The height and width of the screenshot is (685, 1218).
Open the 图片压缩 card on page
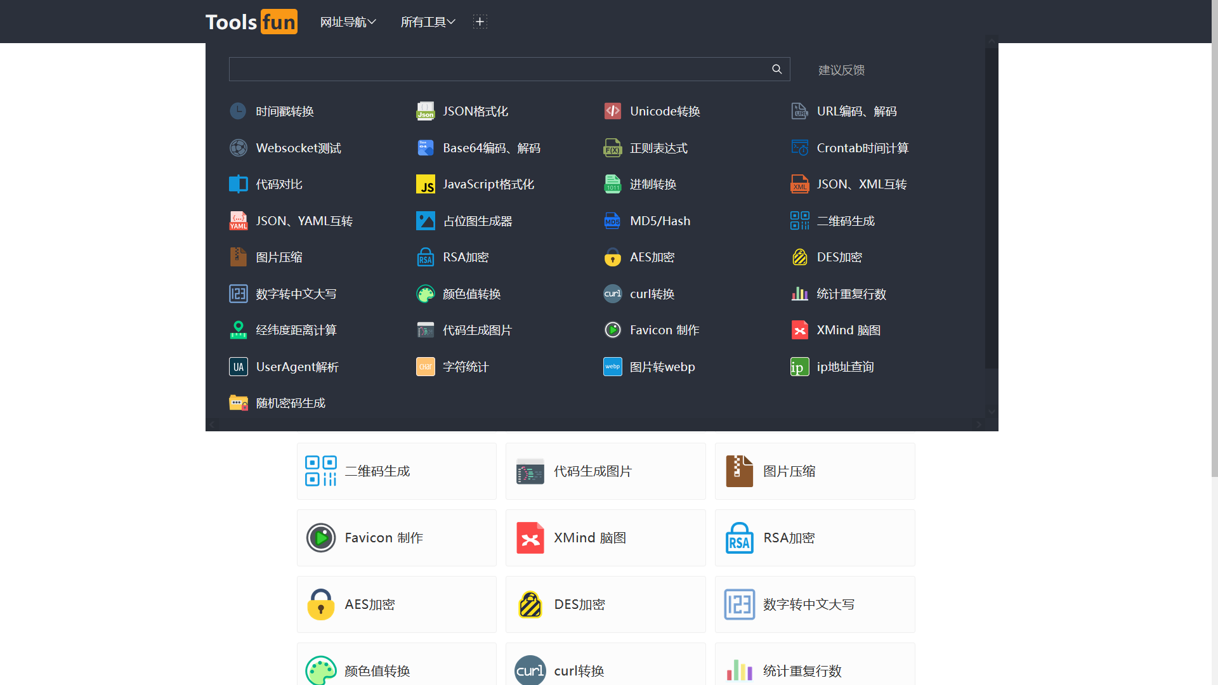click(815, 471)
